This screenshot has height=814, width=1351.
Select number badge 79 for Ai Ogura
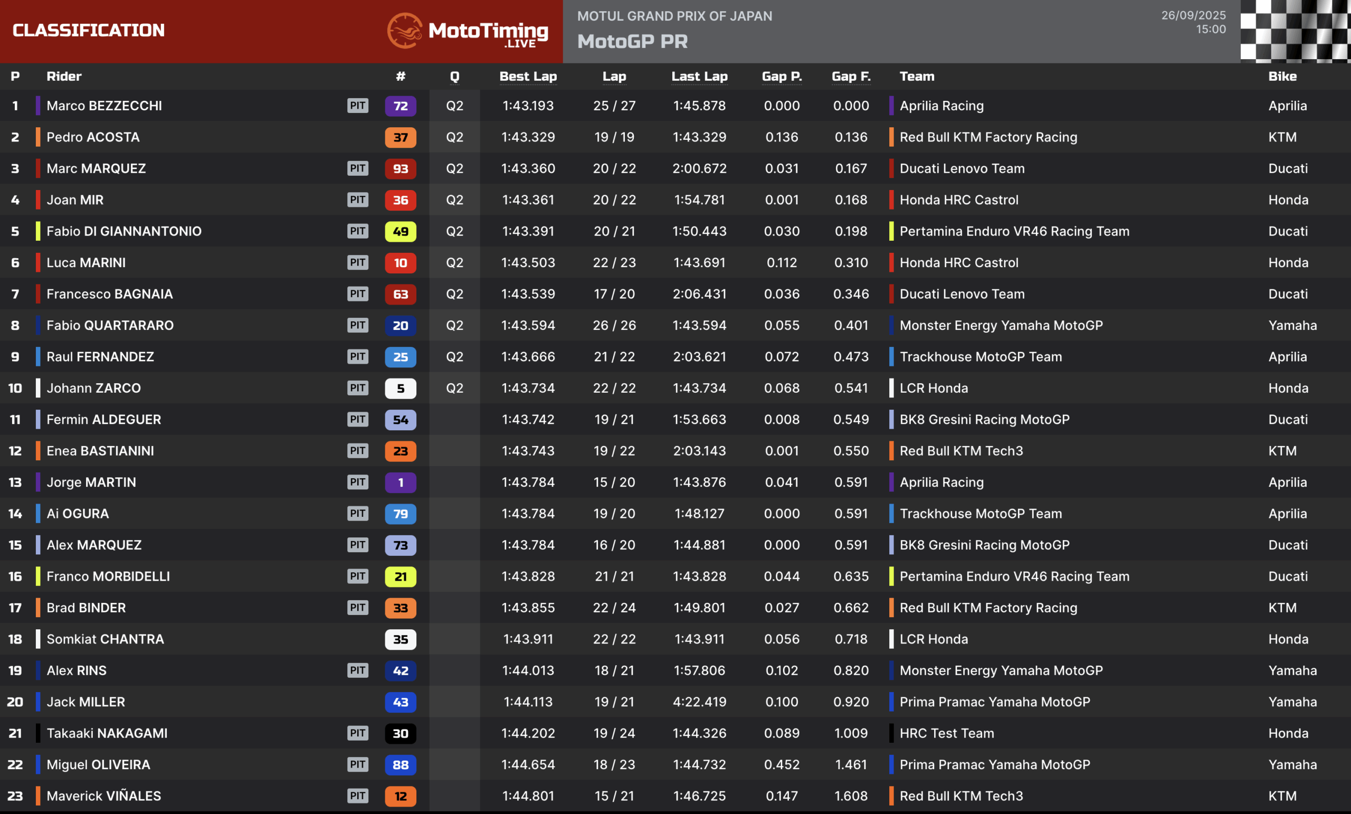point(400,514)
